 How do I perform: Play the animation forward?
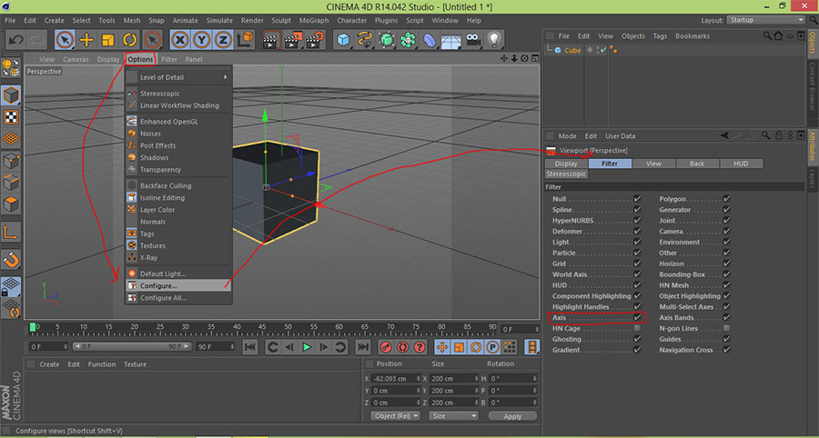click(x=307, y=347)
